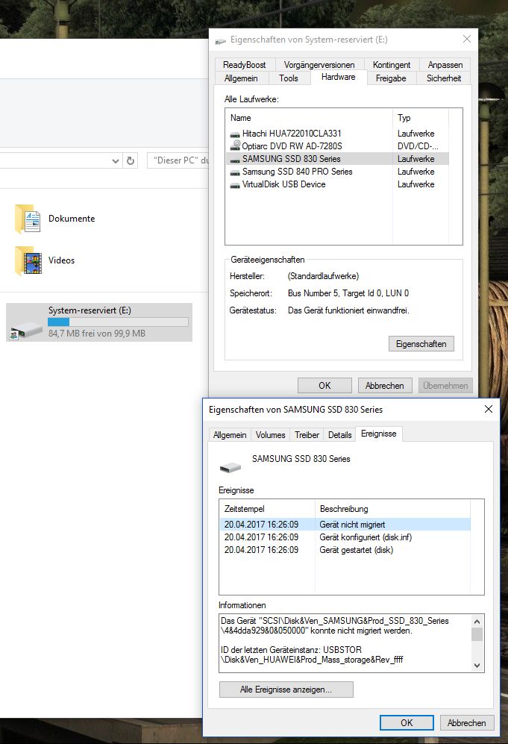Switch to the ReadyBoost tab
Viewport: 508px width, 744px height.
[x=244, y=64]
